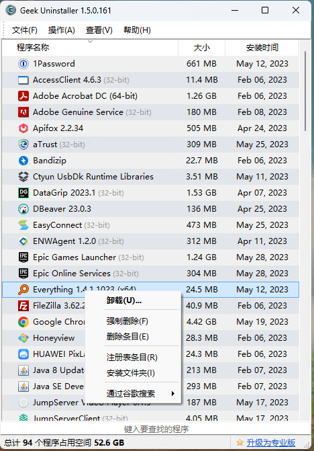
Task: Click the DBeaver icon
Action: (x=23, y=209)
